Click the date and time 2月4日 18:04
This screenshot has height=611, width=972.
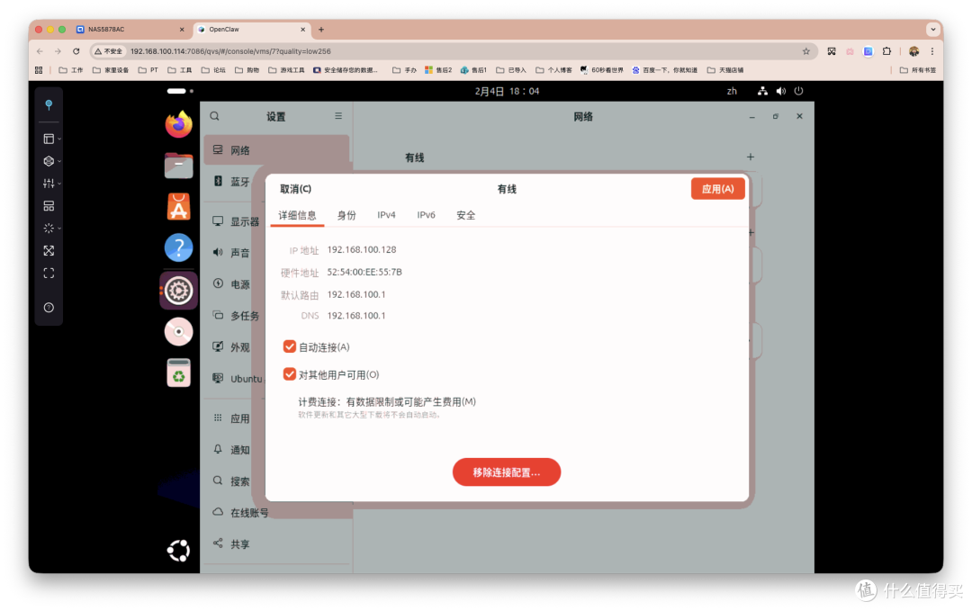[x=507, y=91]
